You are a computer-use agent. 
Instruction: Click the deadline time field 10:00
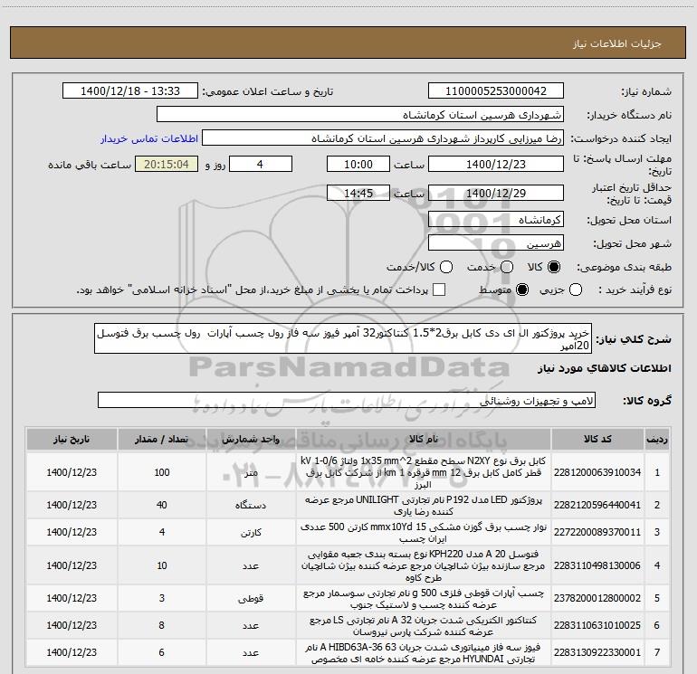pos(358,164)
